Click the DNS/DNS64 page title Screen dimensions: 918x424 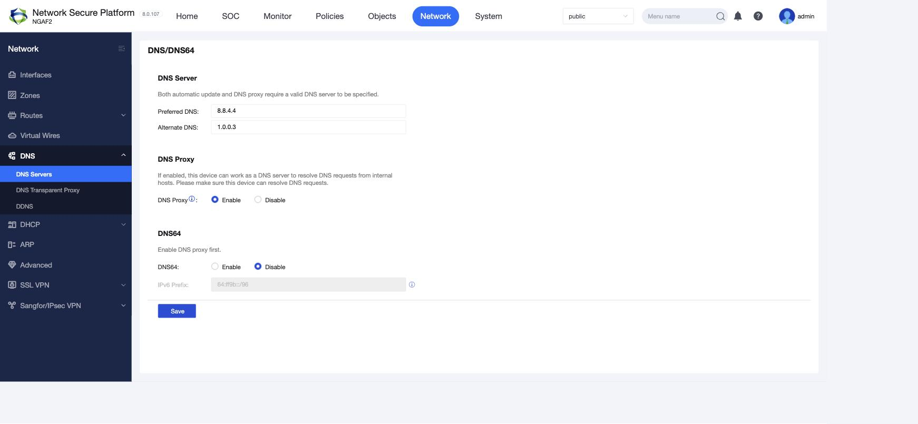click(x=171, y=51)
